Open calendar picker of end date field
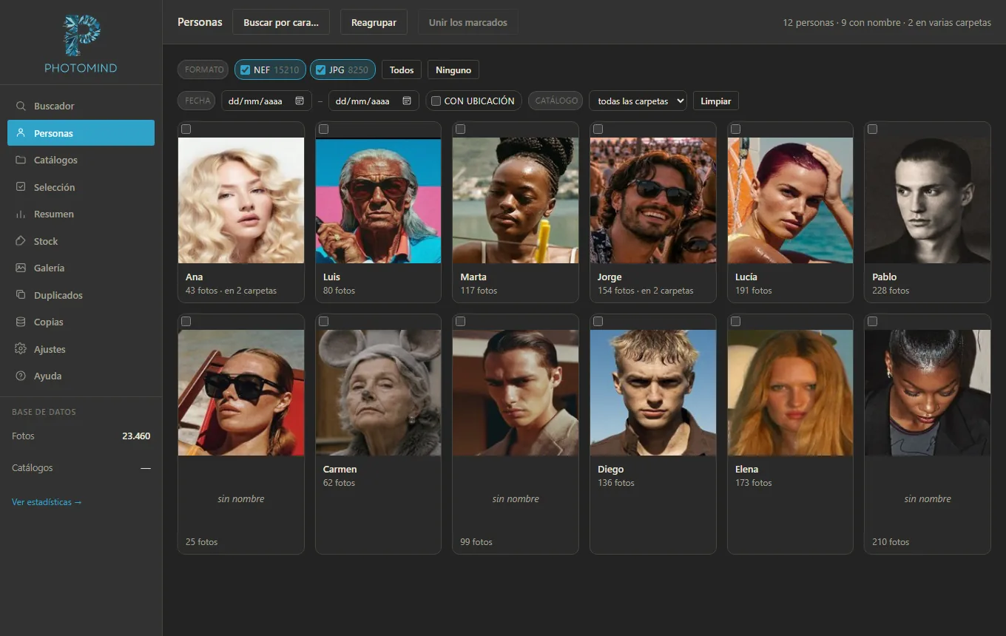 pyautogui.click(x=407, y=101)
